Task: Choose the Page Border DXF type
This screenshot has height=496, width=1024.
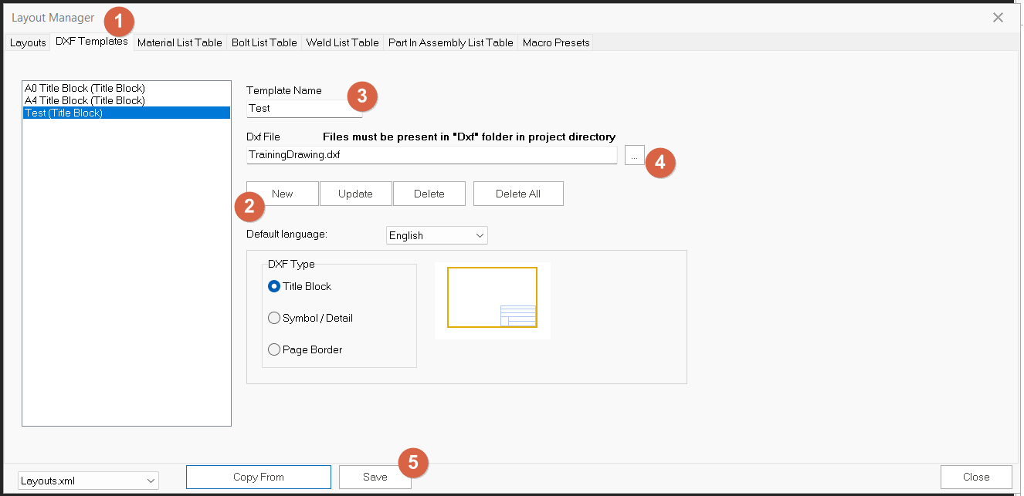Action: coord(274,349)
